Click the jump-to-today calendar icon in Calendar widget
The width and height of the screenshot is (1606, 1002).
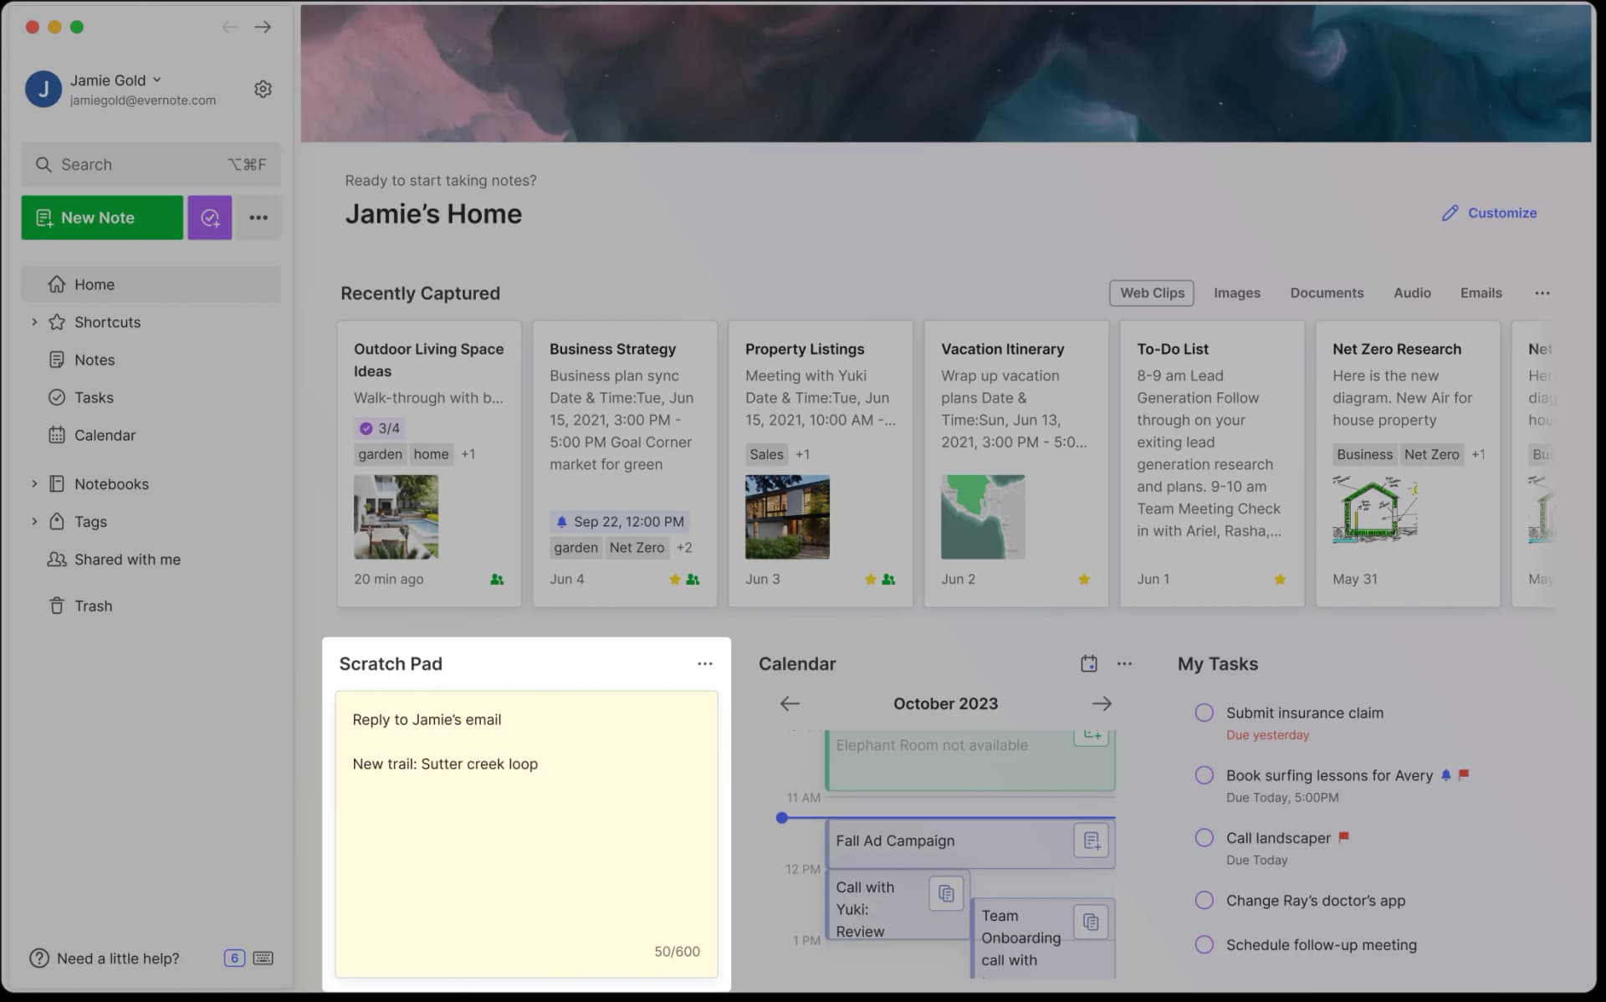1088,662
